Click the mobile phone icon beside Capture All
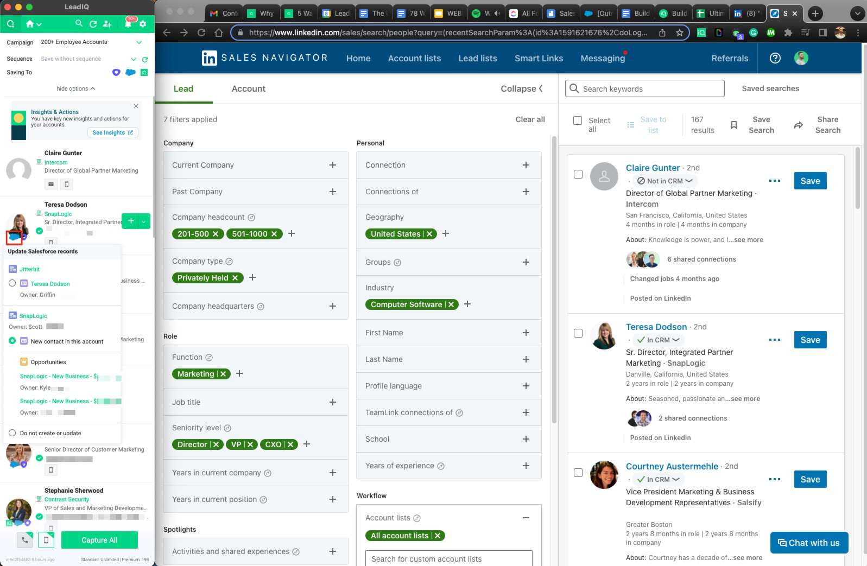Viewport: 867px width, 566px height. coord(46,540)
